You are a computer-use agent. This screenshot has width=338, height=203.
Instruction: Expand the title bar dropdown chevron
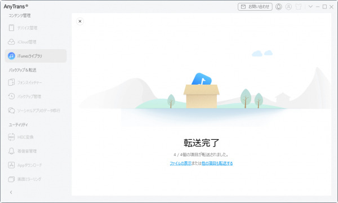[x=310, y=6]
